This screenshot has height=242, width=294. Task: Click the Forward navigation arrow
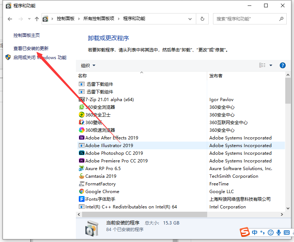tap(21, 19)
